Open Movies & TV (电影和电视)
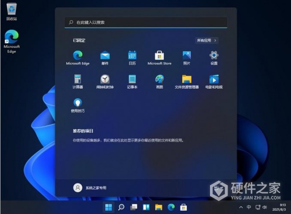Screen dimensions: 291x214 214,81
